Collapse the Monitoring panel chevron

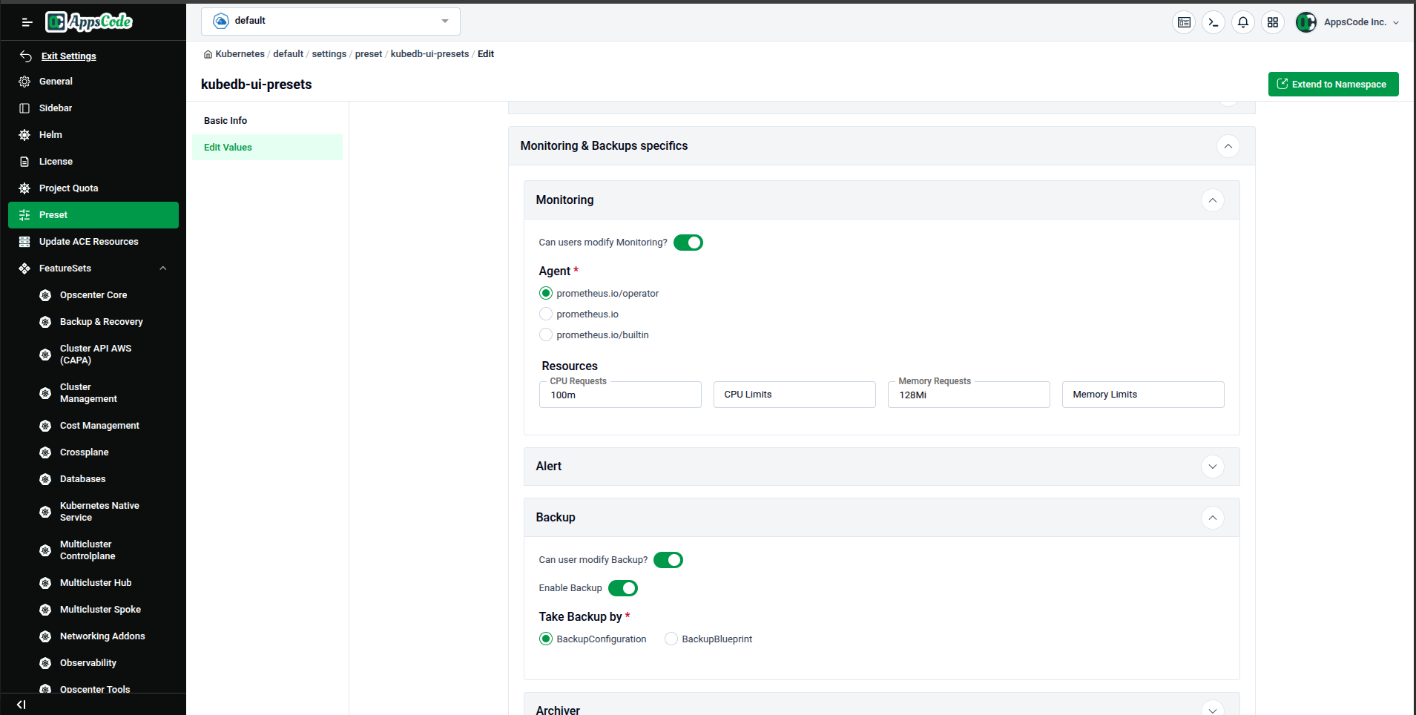click(1212, 200)
